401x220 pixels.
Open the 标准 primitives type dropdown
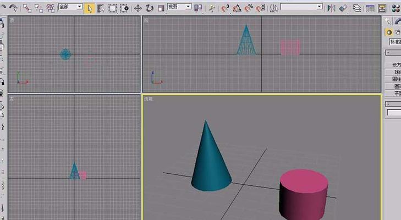tap(395, 42)
